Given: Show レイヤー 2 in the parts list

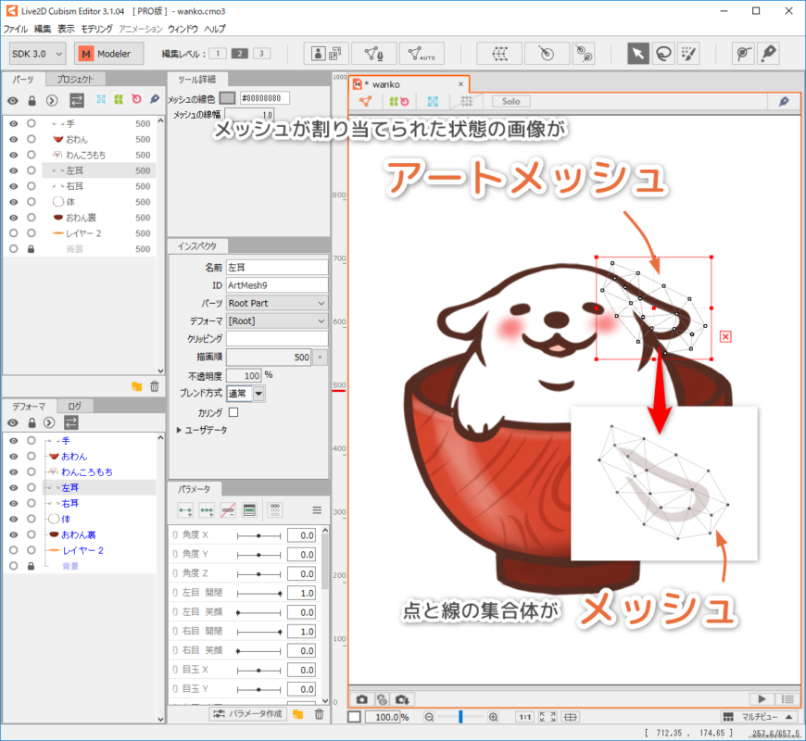Looking at the screenshot, I should 13,233.
